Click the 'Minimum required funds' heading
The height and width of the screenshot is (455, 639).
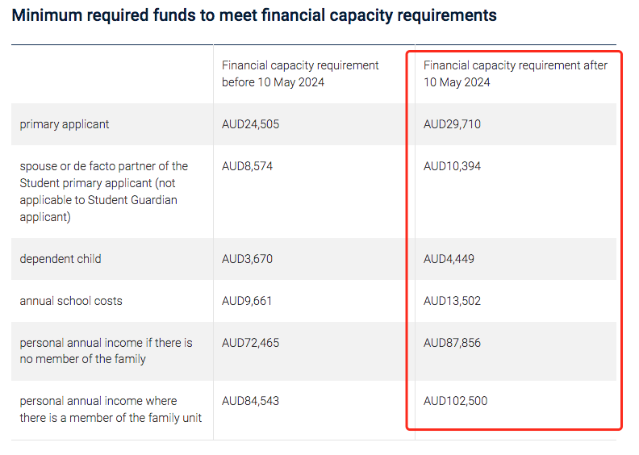[254, 15]
